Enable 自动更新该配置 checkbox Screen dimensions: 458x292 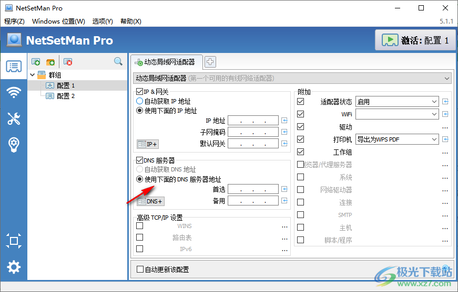tap(140, 269)
